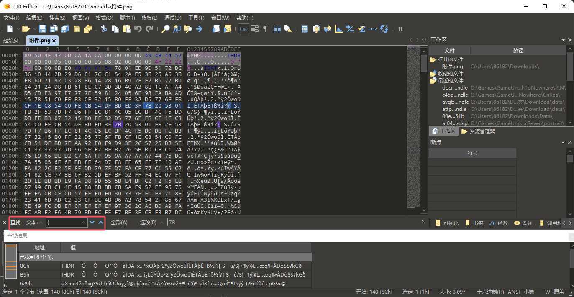This screenshot has width=574, height=297.
Task: Open the 帮助(H) menu
Action: point(245,18)
